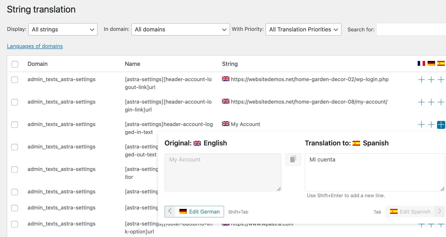Open the Display All strings dropdown
Viewport: 446px width, 237px height.
[x=63, y=29]
